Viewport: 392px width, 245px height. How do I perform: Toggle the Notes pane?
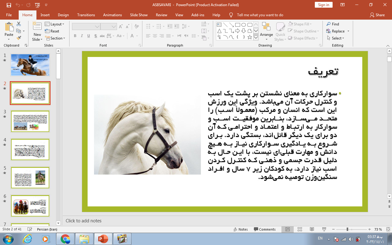pos(240,229)
